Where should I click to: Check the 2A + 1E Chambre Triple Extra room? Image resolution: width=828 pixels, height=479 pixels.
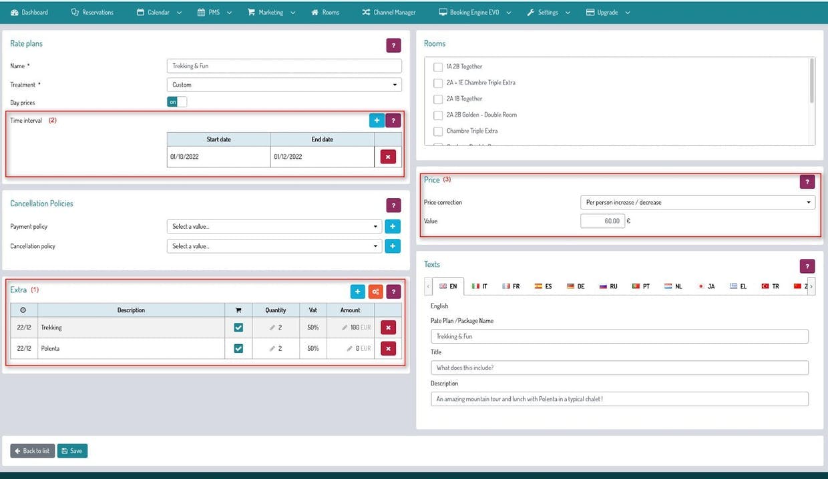(x=438, y=83)
